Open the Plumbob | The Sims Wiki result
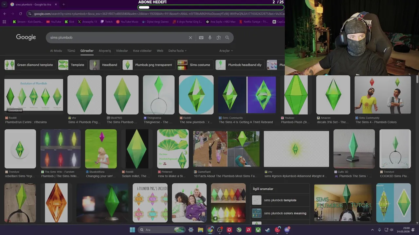Screen dimensions: 419x235 (x=60, y=176)
